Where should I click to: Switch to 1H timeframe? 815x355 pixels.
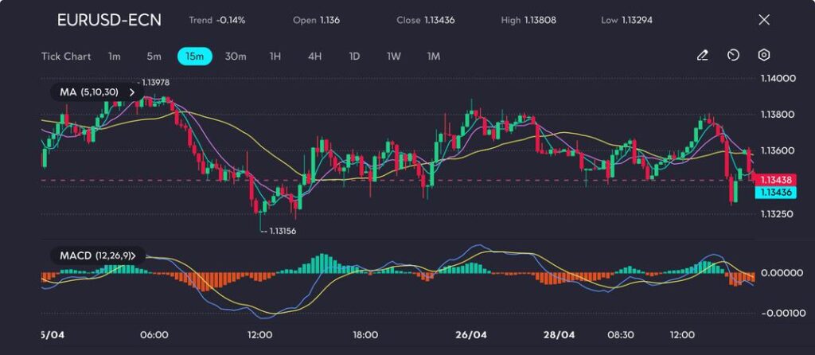(275, 57)
